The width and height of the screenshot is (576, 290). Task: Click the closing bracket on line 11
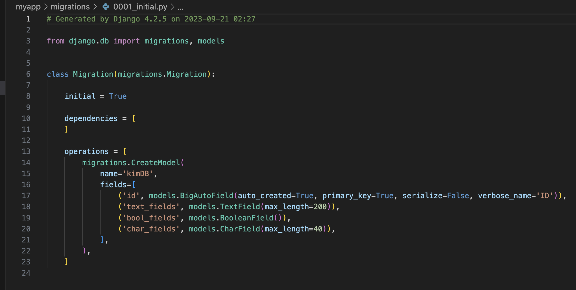[66, 129]
